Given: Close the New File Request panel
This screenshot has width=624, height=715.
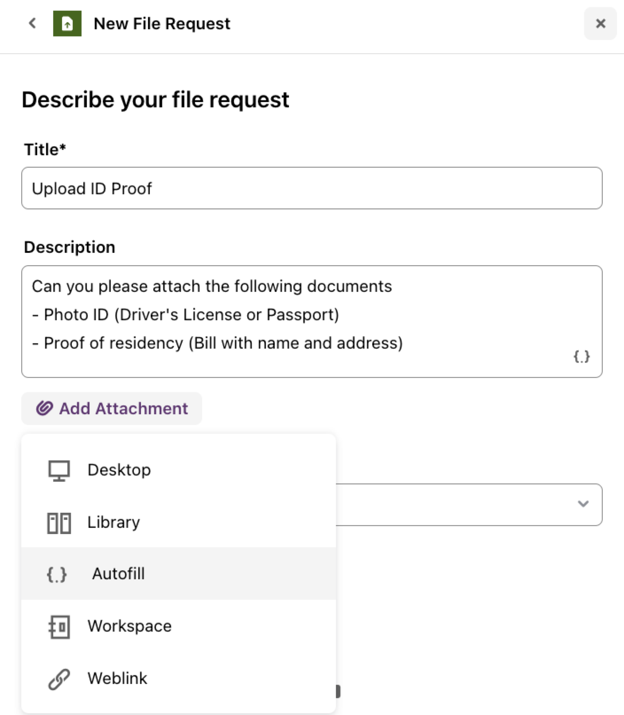Looking at the screenshot, I should click(601, 24).
